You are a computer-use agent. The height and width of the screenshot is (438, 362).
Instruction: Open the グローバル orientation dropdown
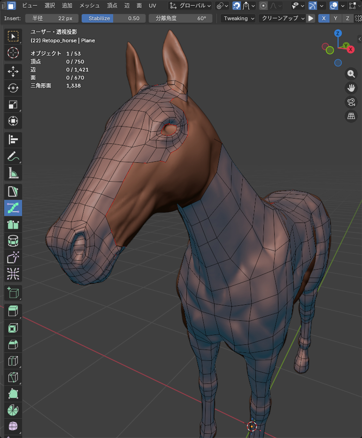coord(190,6)
